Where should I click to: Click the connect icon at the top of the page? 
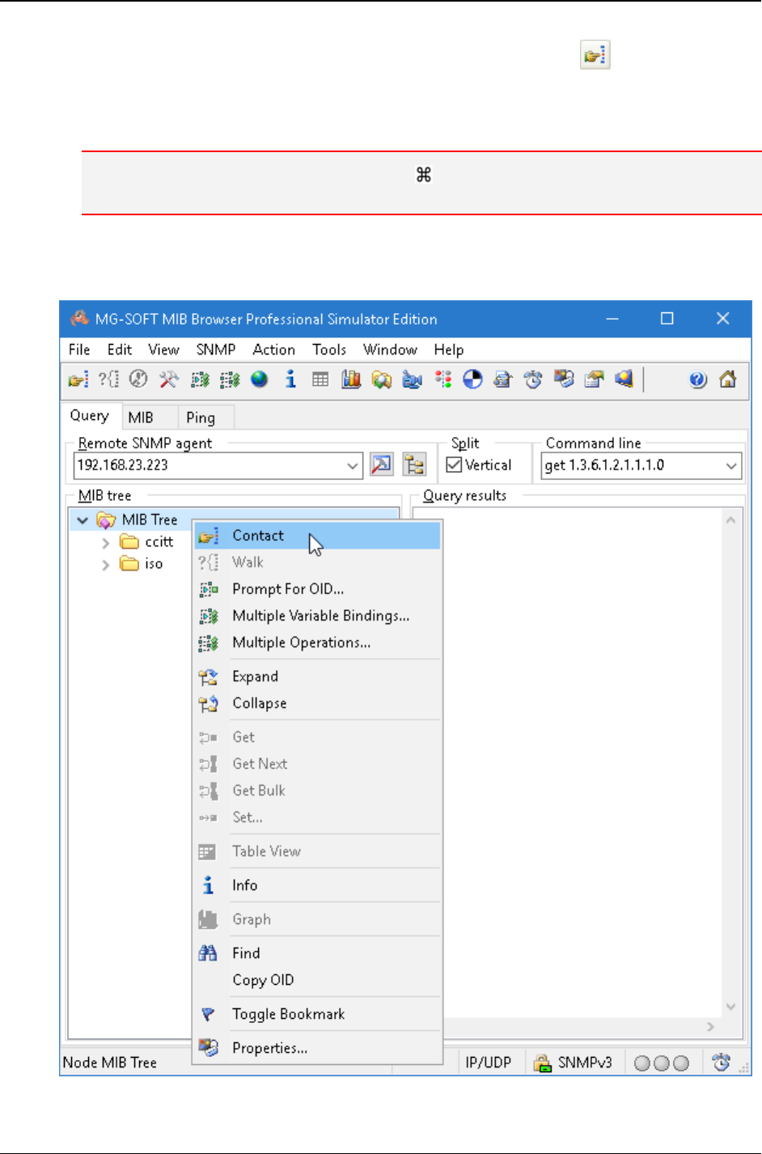(595, 55)
